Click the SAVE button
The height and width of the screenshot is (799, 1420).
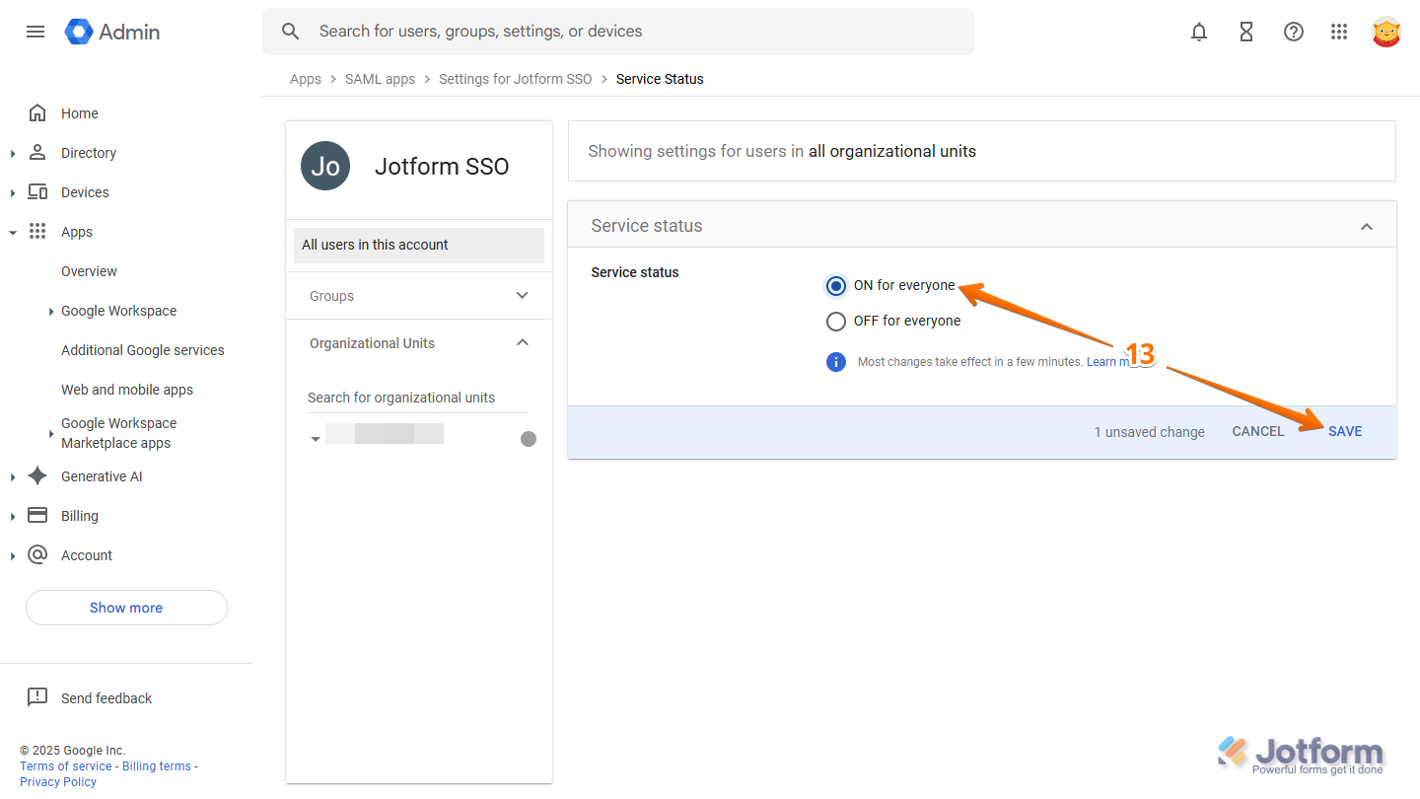click(1345, 431)
